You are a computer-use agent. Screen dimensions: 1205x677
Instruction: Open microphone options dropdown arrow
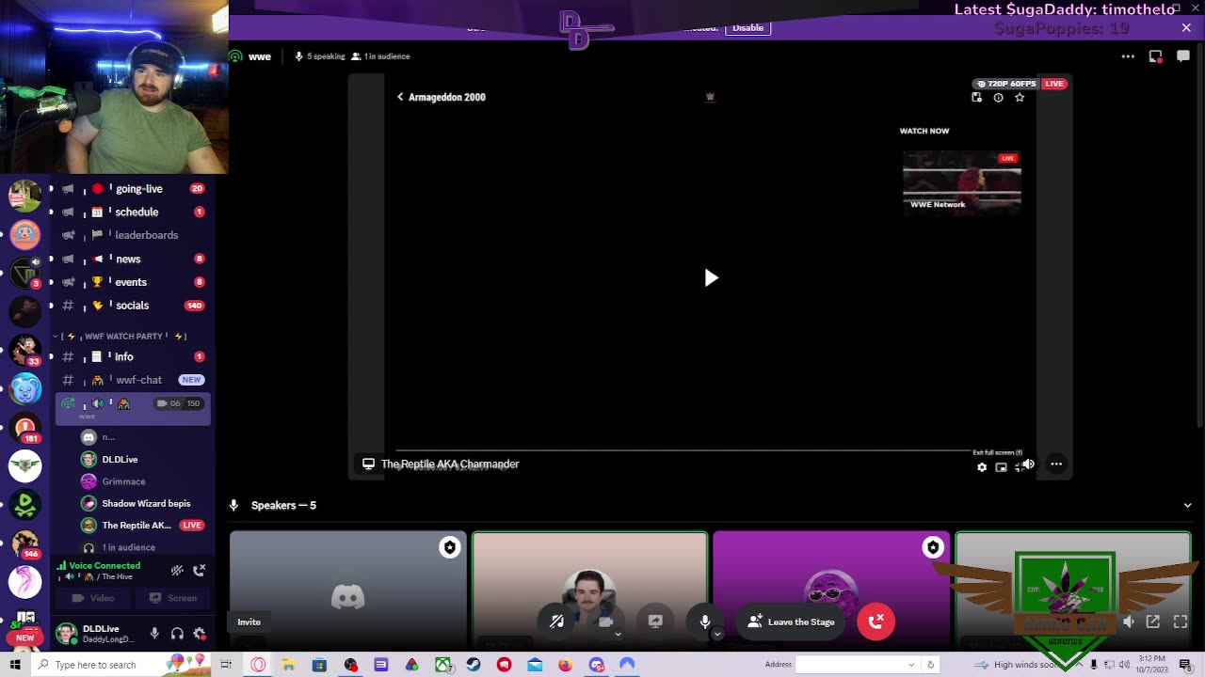(x=716, y=634)
